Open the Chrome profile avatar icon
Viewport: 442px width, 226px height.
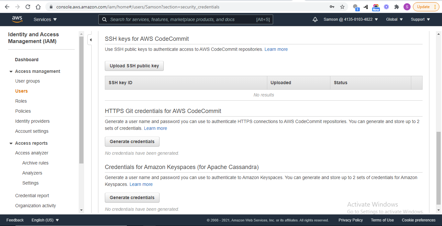[407, 6]
